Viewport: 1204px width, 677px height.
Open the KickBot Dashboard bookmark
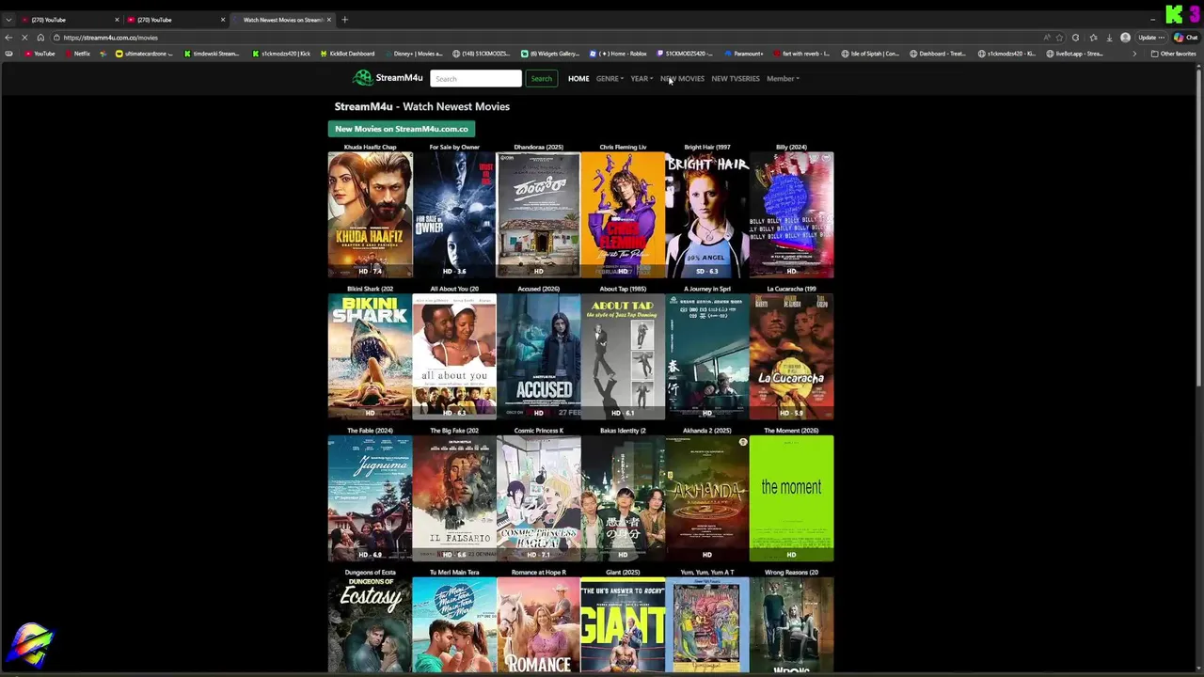(x=346, y=54)
